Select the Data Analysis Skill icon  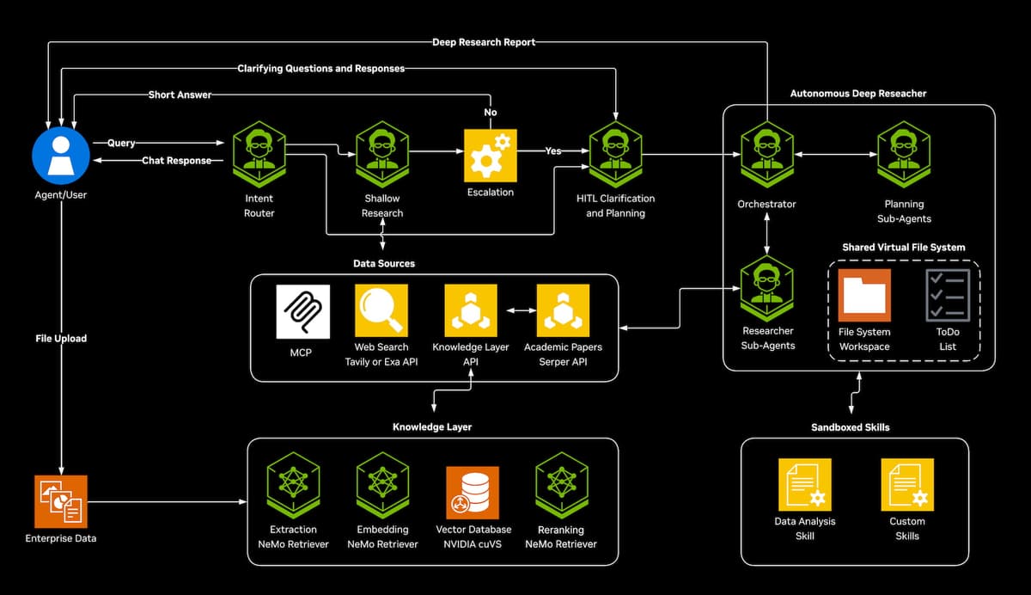805,485
